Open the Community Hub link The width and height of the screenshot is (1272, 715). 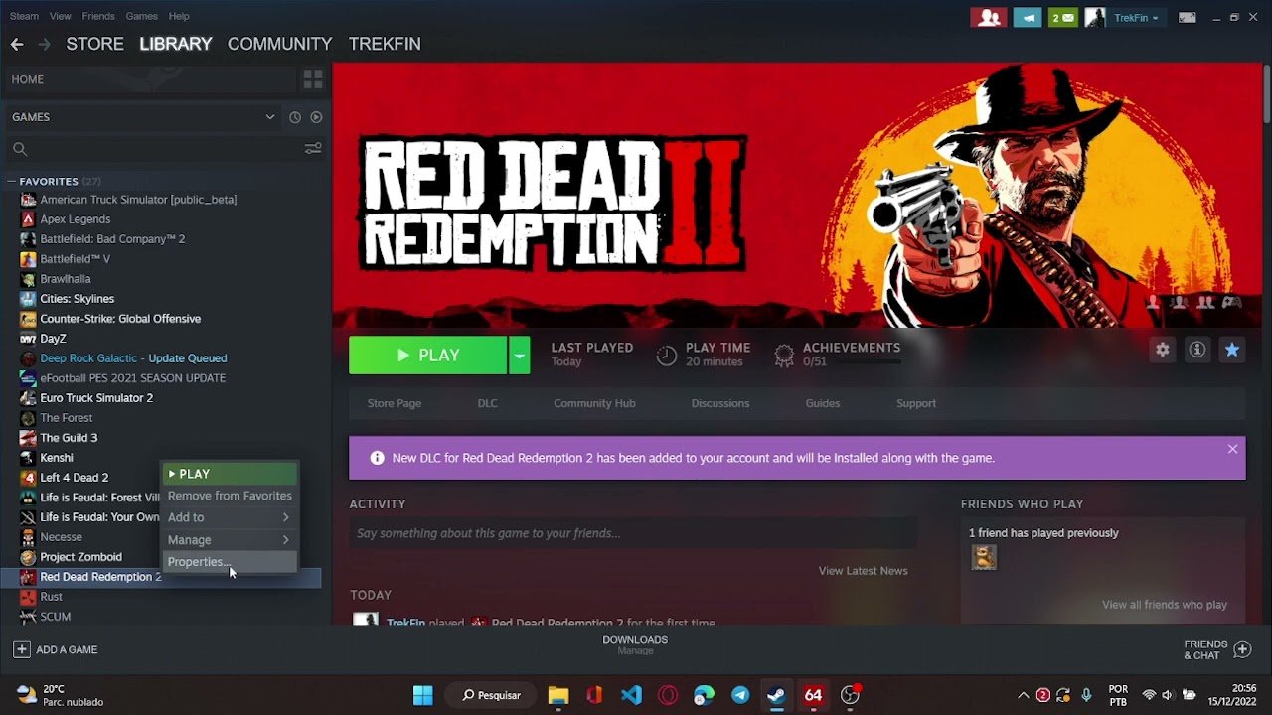click(594, 403)
